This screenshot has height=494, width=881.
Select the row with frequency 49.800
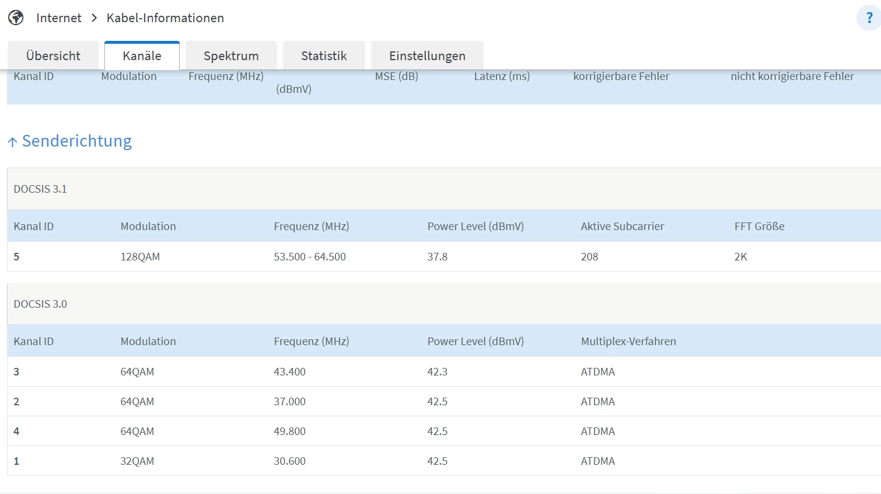click(x=289, y=432)
